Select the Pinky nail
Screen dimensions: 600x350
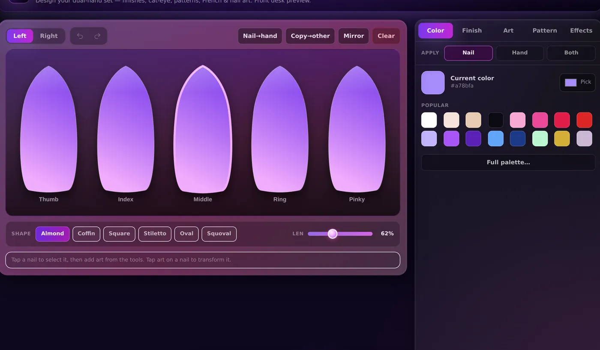click(357, 129)
